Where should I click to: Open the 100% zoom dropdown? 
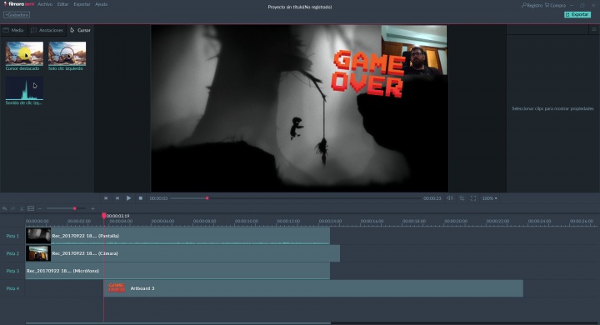coord(489,198)
